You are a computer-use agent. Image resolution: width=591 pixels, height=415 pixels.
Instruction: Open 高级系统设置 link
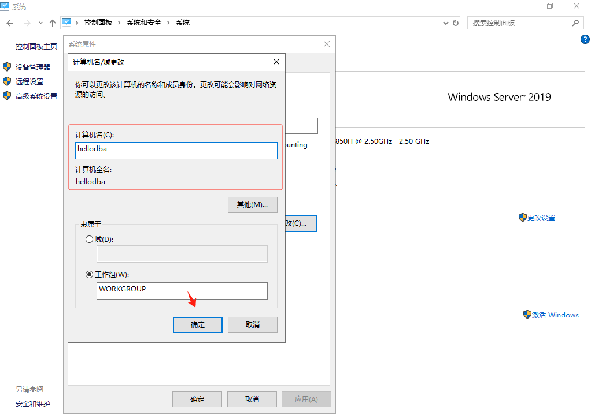(x=36, y=96)
